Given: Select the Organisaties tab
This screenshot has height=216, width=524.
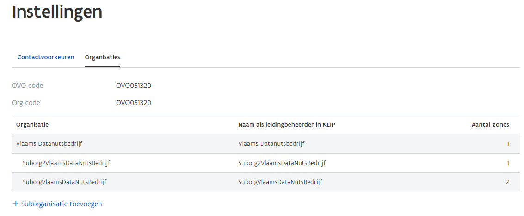Looking at the screenshot, I should click(x=102, y=57).
